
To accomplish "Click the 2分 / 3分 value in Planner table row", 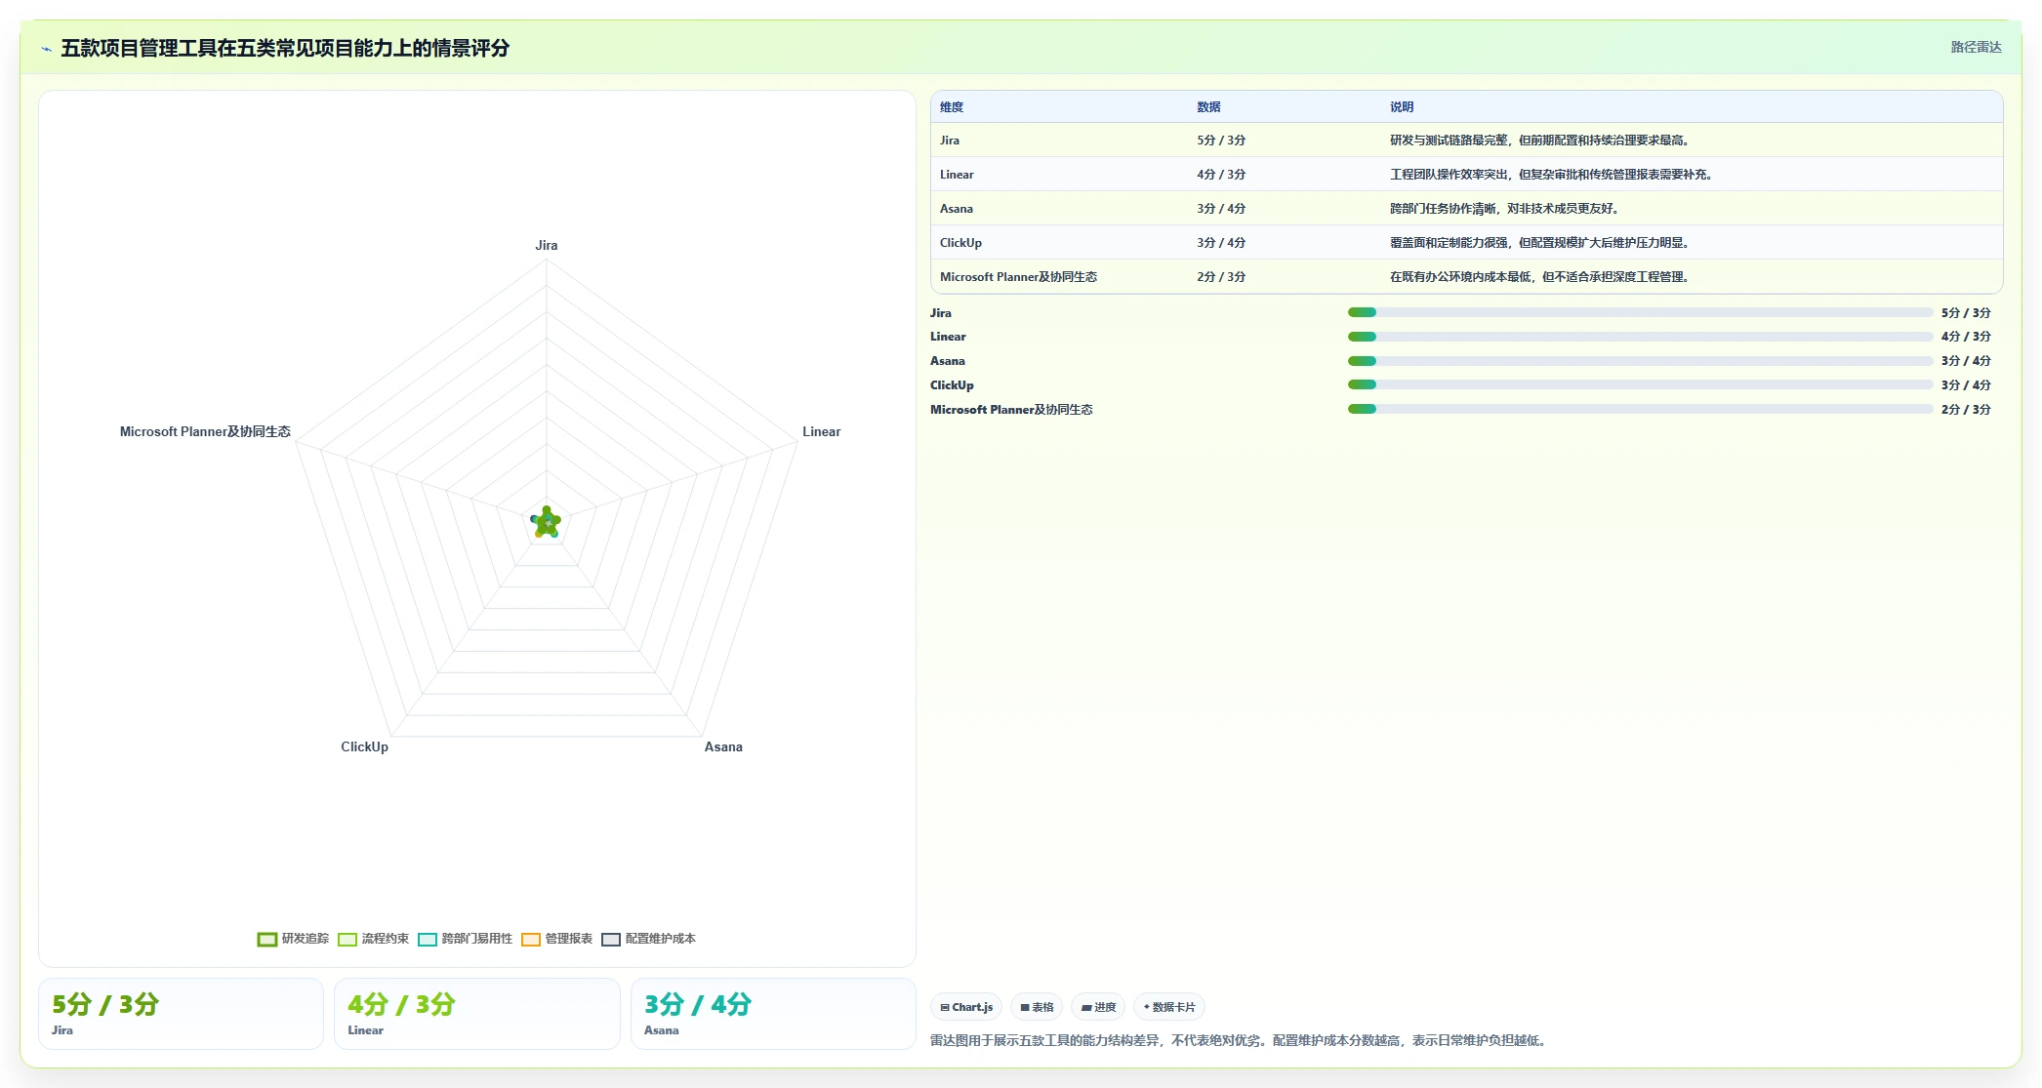I will [x=1221, y=277].
